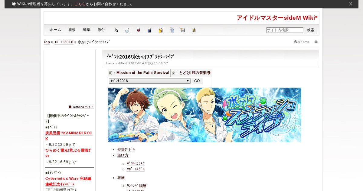The height and width of the screenshot is (191, 363).
Task: Click the 水かけスプラッシュライブ event banner image
Action: tap(204, 115)
